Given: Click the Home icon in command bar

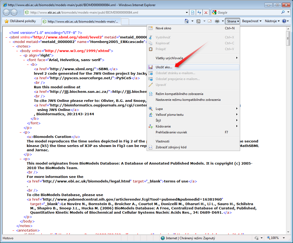Looking at the screenshot, I should (x=187, y=21).
